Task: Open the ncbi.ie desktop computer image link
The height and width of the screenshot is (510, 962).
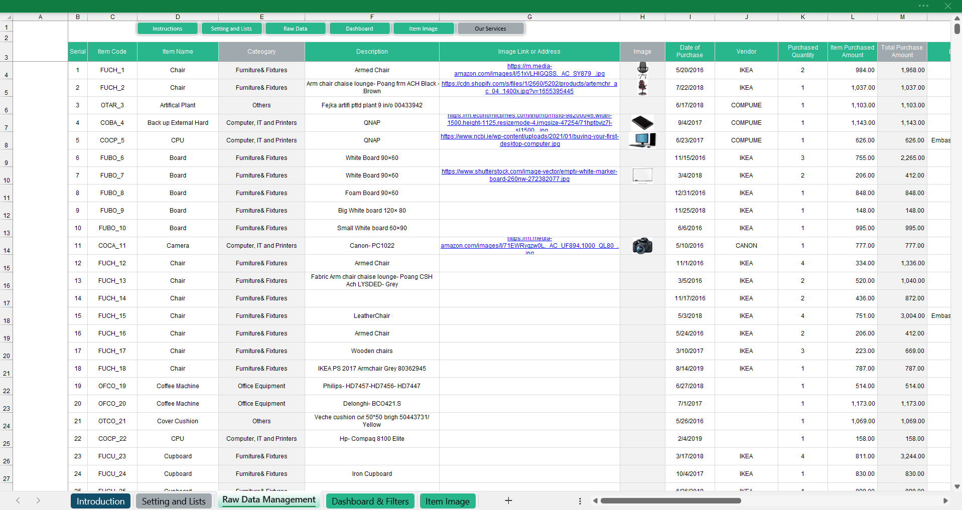Action: pos(529,140)
